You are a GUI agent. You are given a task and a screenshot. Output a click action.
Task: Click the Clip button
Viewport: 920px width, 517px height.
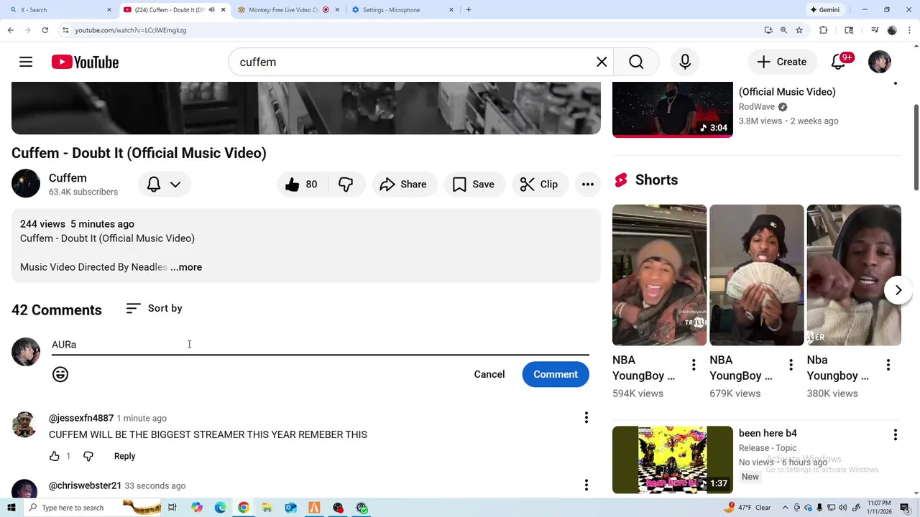[x=539, y=185]
